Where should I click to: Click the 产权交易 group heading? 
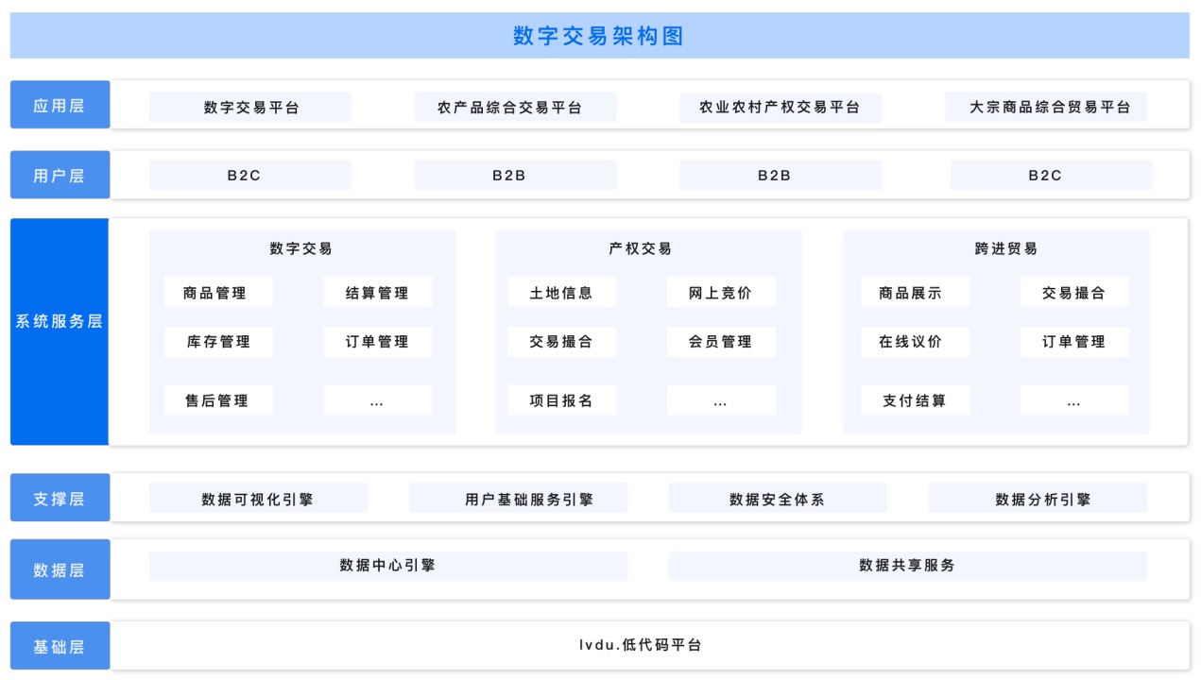pos(641,248)
